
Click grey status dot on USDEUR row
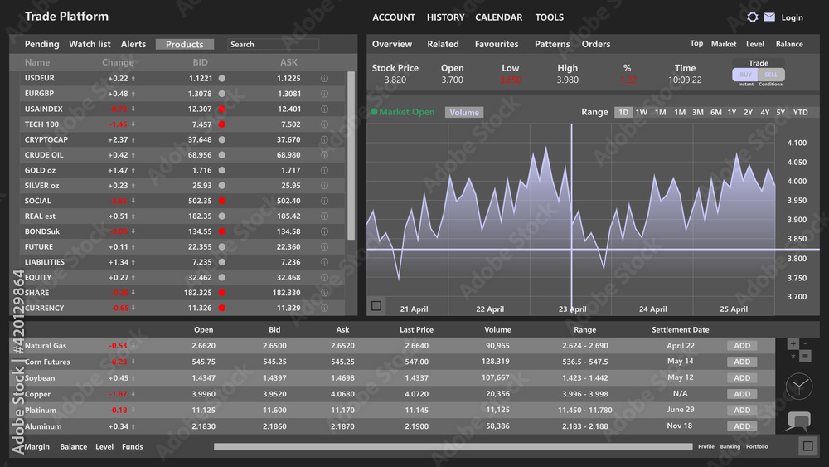click(x=222, y=78)
